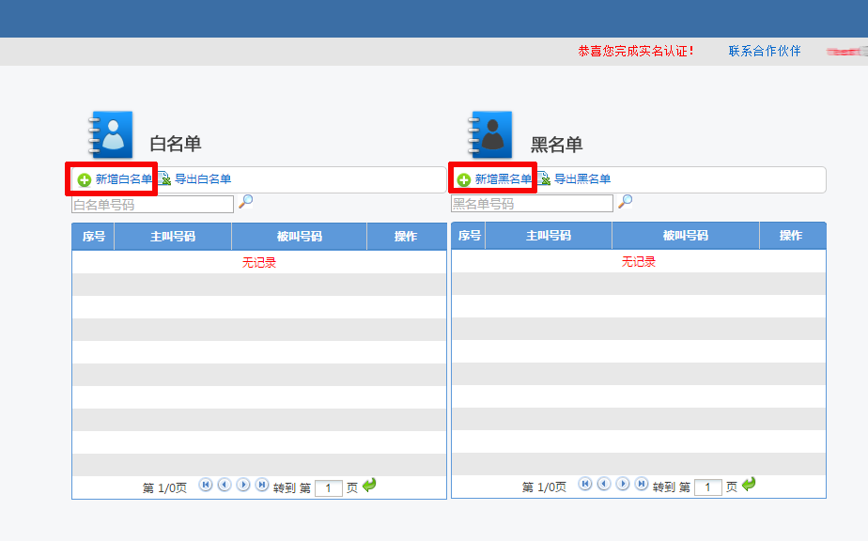The image size is (868, 541).
Task: Go to previous page in blacklist pagination
Action: (x=602, y=485)
